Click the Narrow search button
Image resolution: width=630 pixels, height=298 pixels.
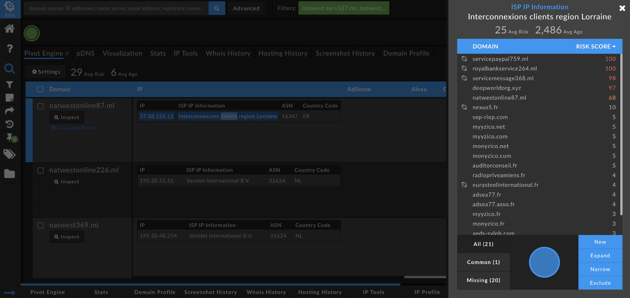pyautogui.click(x=600, y=269)
